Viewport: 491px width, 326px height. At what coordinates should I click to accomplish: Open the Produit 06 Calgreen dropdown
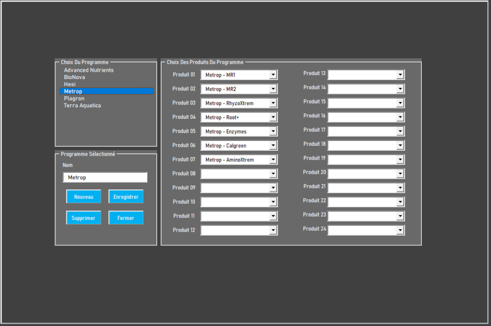[x=273, y=145]
